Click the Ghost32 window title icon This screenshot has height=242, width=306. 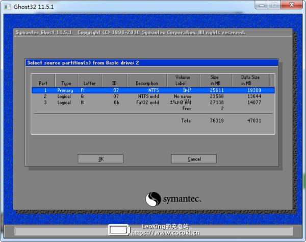pos(7,7)
